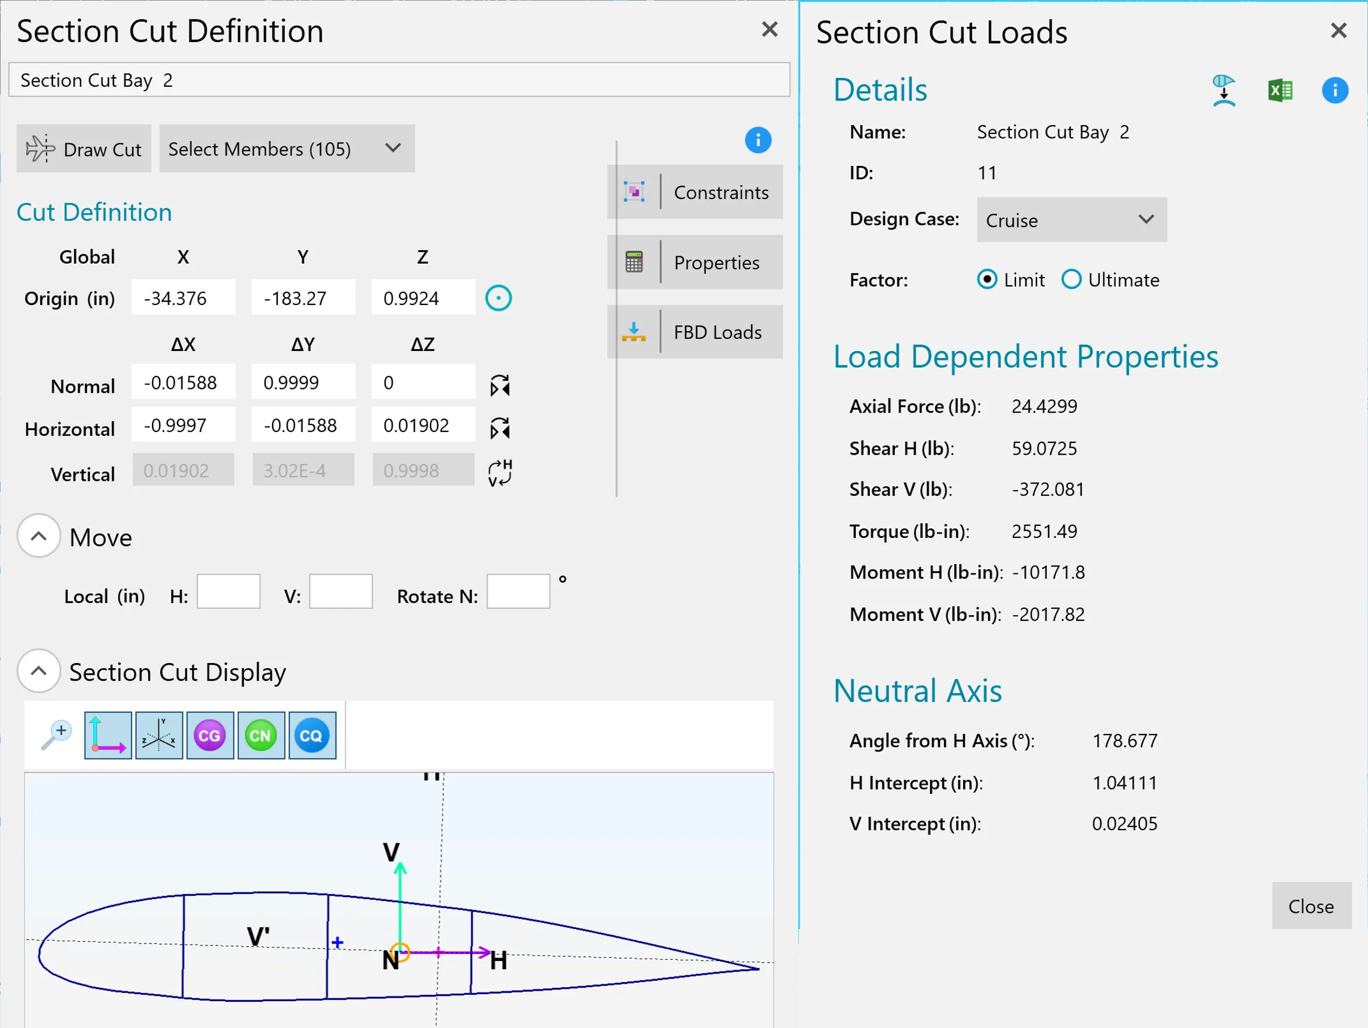Edit the Normal ΔZ value
This screenshot has height=1028, width=1368.
[x=424, y=382]
